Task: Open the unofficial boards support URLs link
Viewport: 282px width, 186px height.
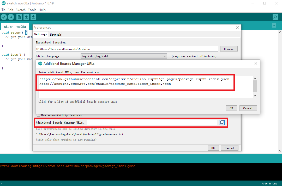Action: coord(77,102)
